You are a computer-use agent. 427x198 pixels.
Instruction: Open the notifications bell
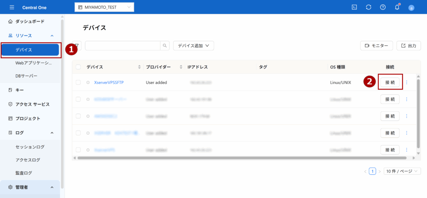point(397,7)
